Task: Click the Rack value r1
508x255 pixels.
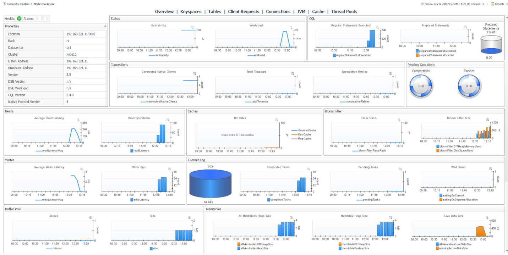Action: (68, 41)
